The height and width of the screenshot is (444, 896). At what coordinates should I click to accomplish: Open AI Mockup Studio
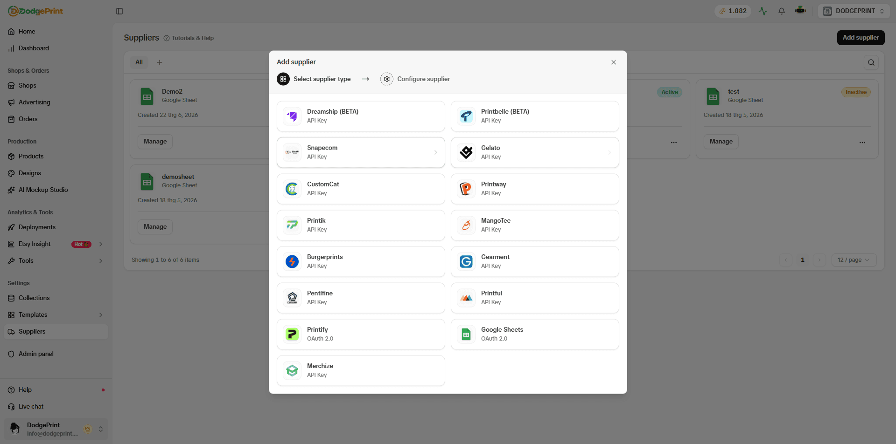coord(56,190)
